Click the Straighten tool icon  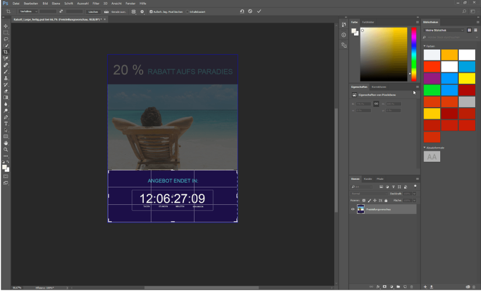point(106,12)
